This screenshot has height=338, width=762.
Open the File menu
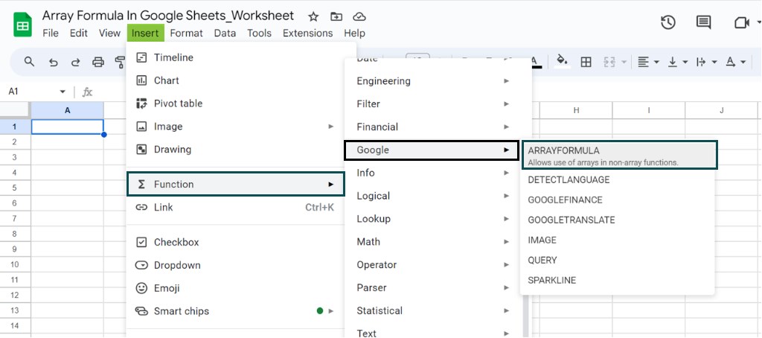51,33
